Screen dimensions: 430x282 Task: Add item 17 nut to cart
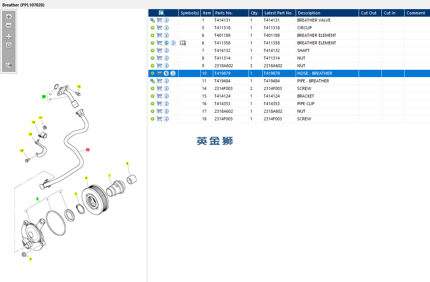click(159, 111)
